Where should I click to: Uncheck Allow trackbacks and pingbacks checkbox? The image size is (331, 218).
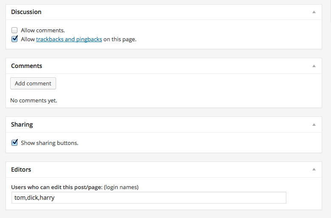coord(14,39)
